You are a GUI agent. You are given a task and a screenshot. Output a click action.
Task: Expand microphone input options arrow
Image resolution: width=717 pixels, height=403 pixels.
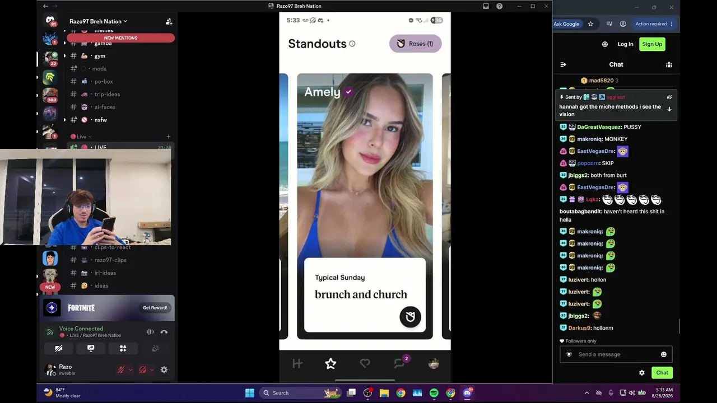131,370
